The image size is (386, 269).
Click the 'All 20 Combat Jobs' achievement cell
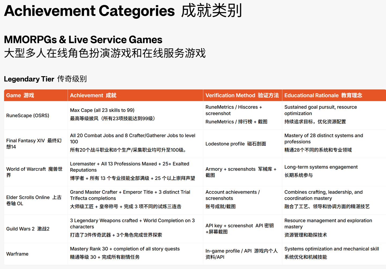click(135, 144)
